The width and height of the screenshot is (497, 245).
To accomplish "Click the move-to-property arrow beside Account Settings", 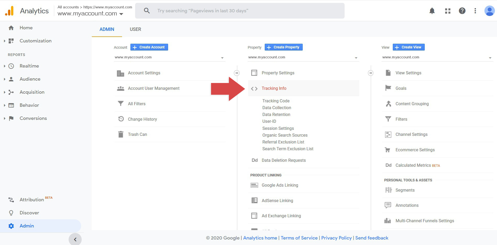I will click(x=237, y=73).
